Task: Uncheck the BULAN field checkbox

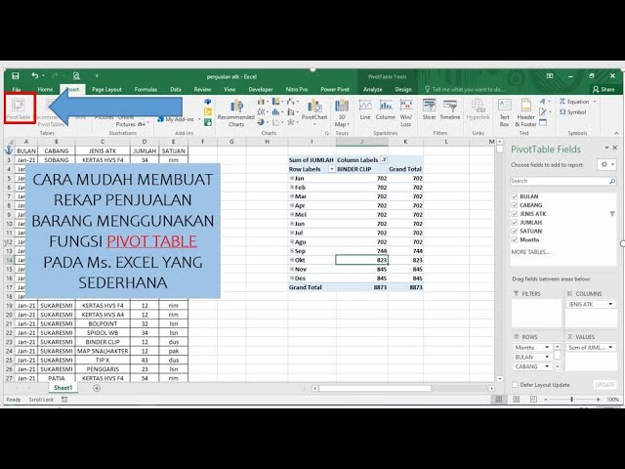Action: tap(515, 196)
